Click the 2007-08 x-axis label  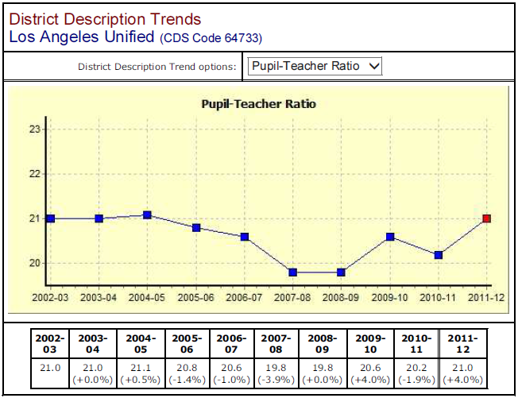click(293, 297)
